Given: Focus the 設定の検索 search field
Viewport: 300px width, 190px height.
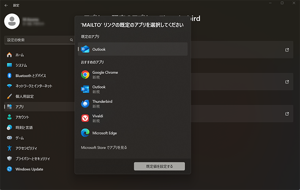Looking at the screenshot, I should click(39, 40).
